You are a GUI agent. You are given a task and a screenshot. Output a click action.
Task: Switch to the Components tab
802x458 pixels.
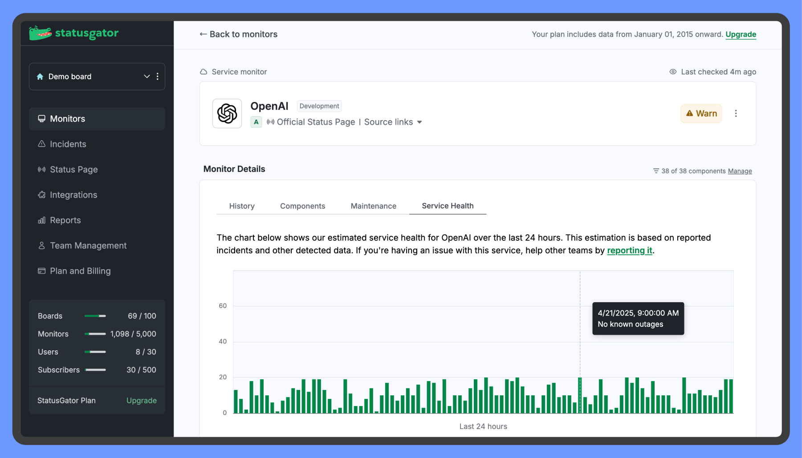[x=303, y=206]
